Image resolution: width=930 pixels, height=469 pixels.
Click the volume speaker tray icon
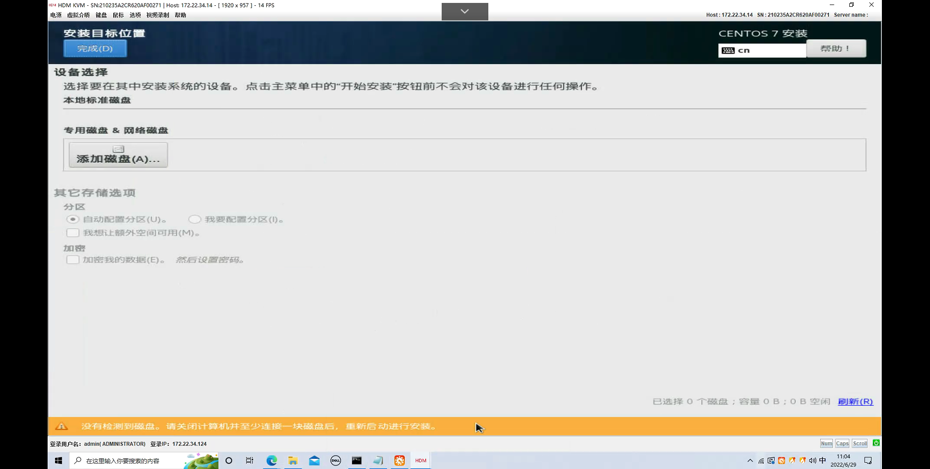(x=812, y=461)
